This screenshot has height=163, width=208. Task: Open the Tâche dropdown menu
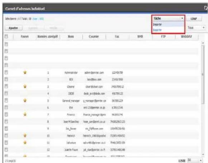click(x=169, y=18)
